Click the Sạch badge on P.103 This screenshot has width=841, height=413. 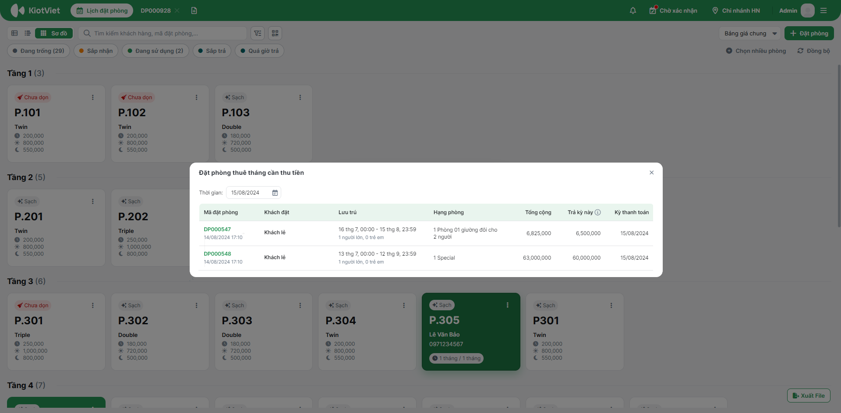(234, 97)
